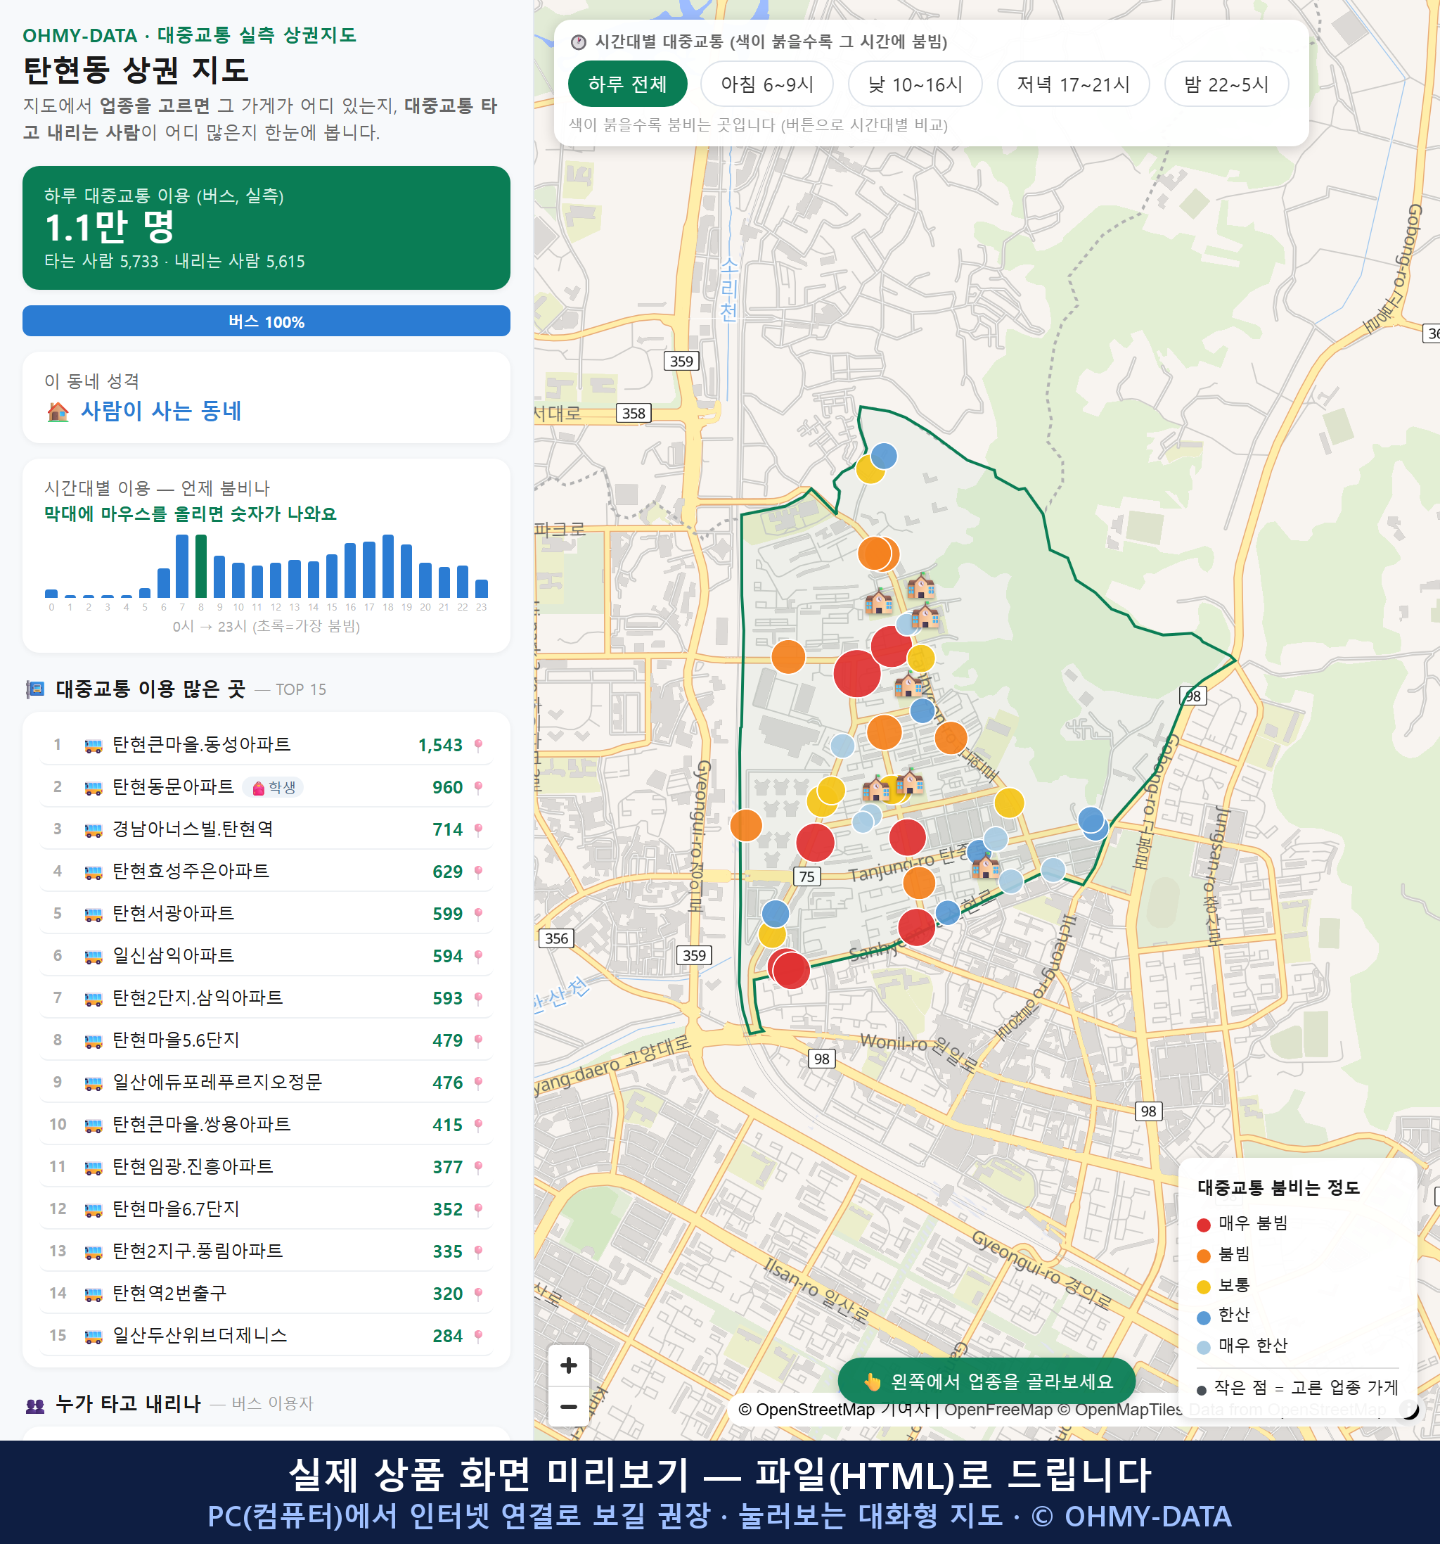Select 일신삼익아파트 in the top list
The height and width of the screenshot is (1544, 1440).
[x=266, y=955]
